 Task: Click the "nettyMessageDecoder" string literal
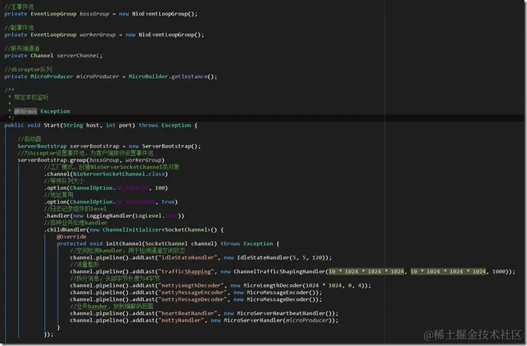[192, 299]
